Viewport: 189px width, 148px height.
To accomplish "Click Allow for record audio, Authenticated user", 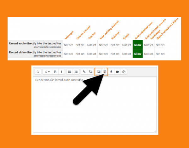I will coord(138,45).
